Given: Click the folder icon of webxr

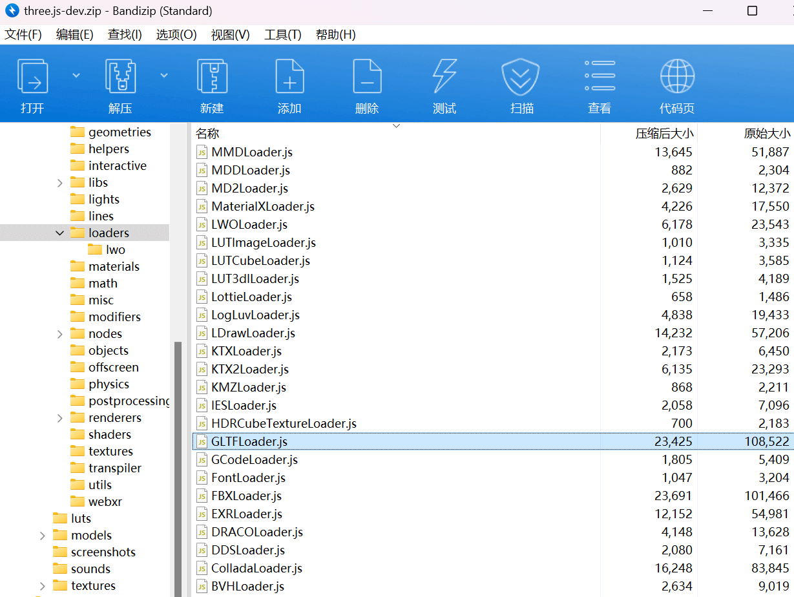Looking at the screenshot, I should pos(78,501).
